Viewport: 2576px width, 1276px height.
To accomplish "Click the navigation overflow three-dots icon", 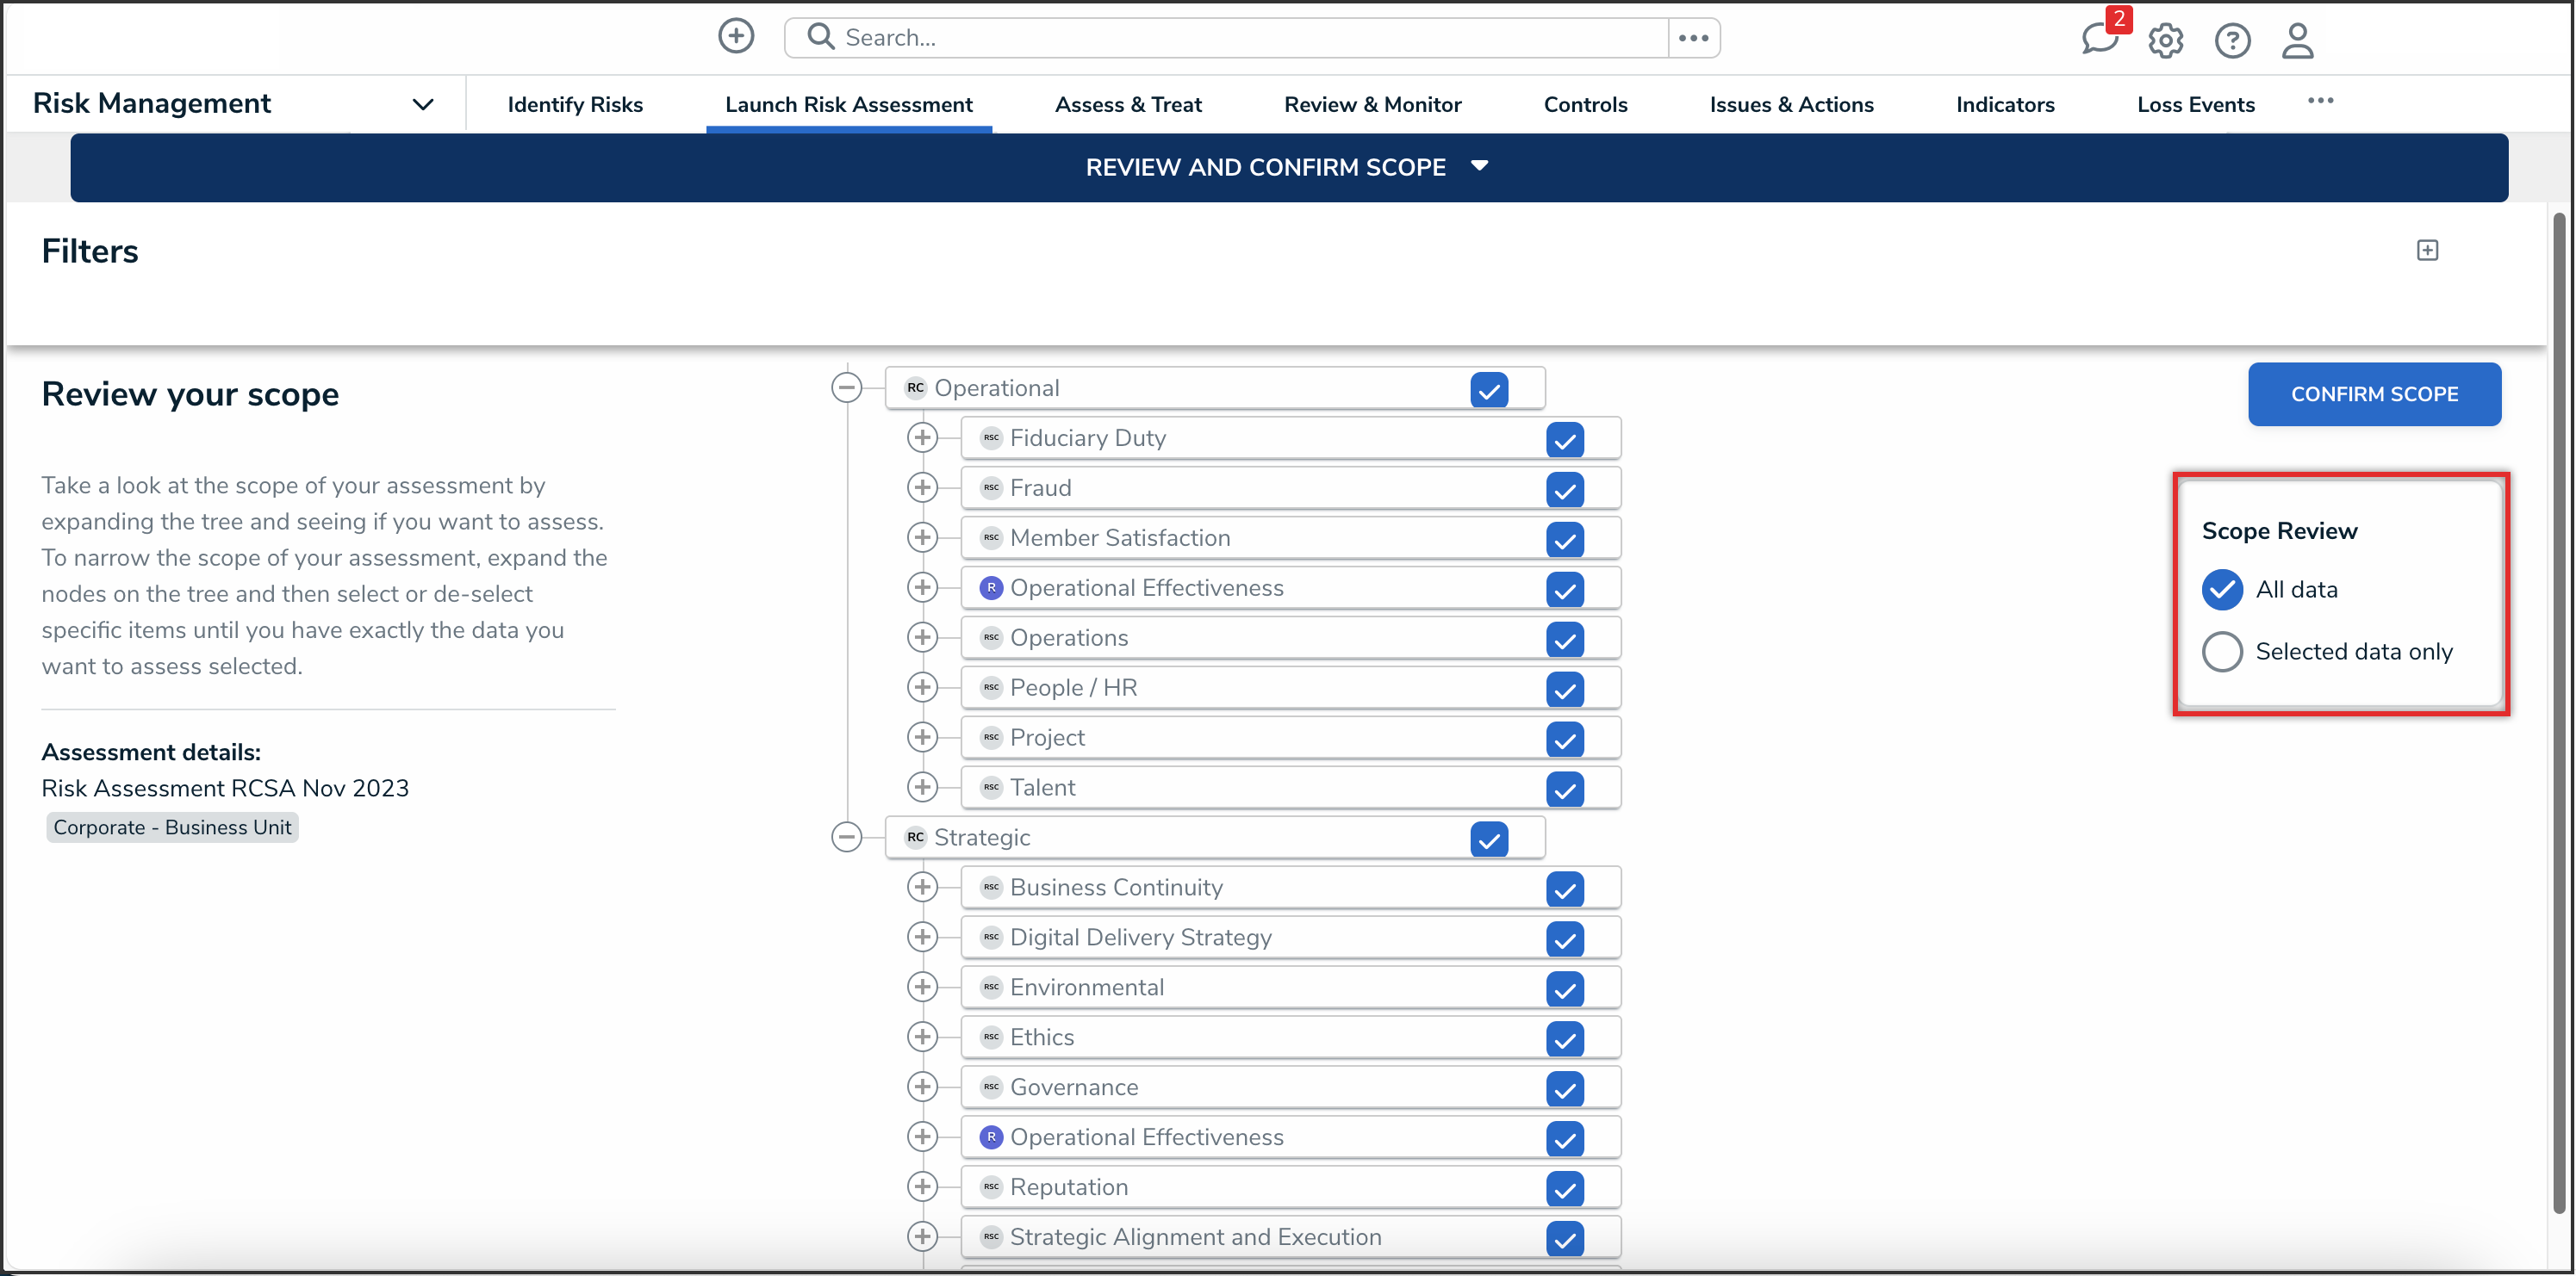I will (x=2320, y=101).
